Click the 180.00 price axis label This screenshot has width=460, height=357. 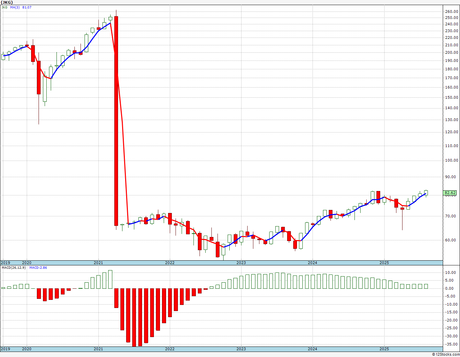pos(452,69)
